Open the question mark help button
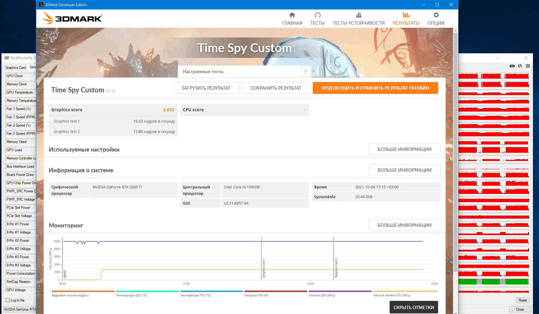The width and height of the screenshot is (539, 314). [305, 72]
